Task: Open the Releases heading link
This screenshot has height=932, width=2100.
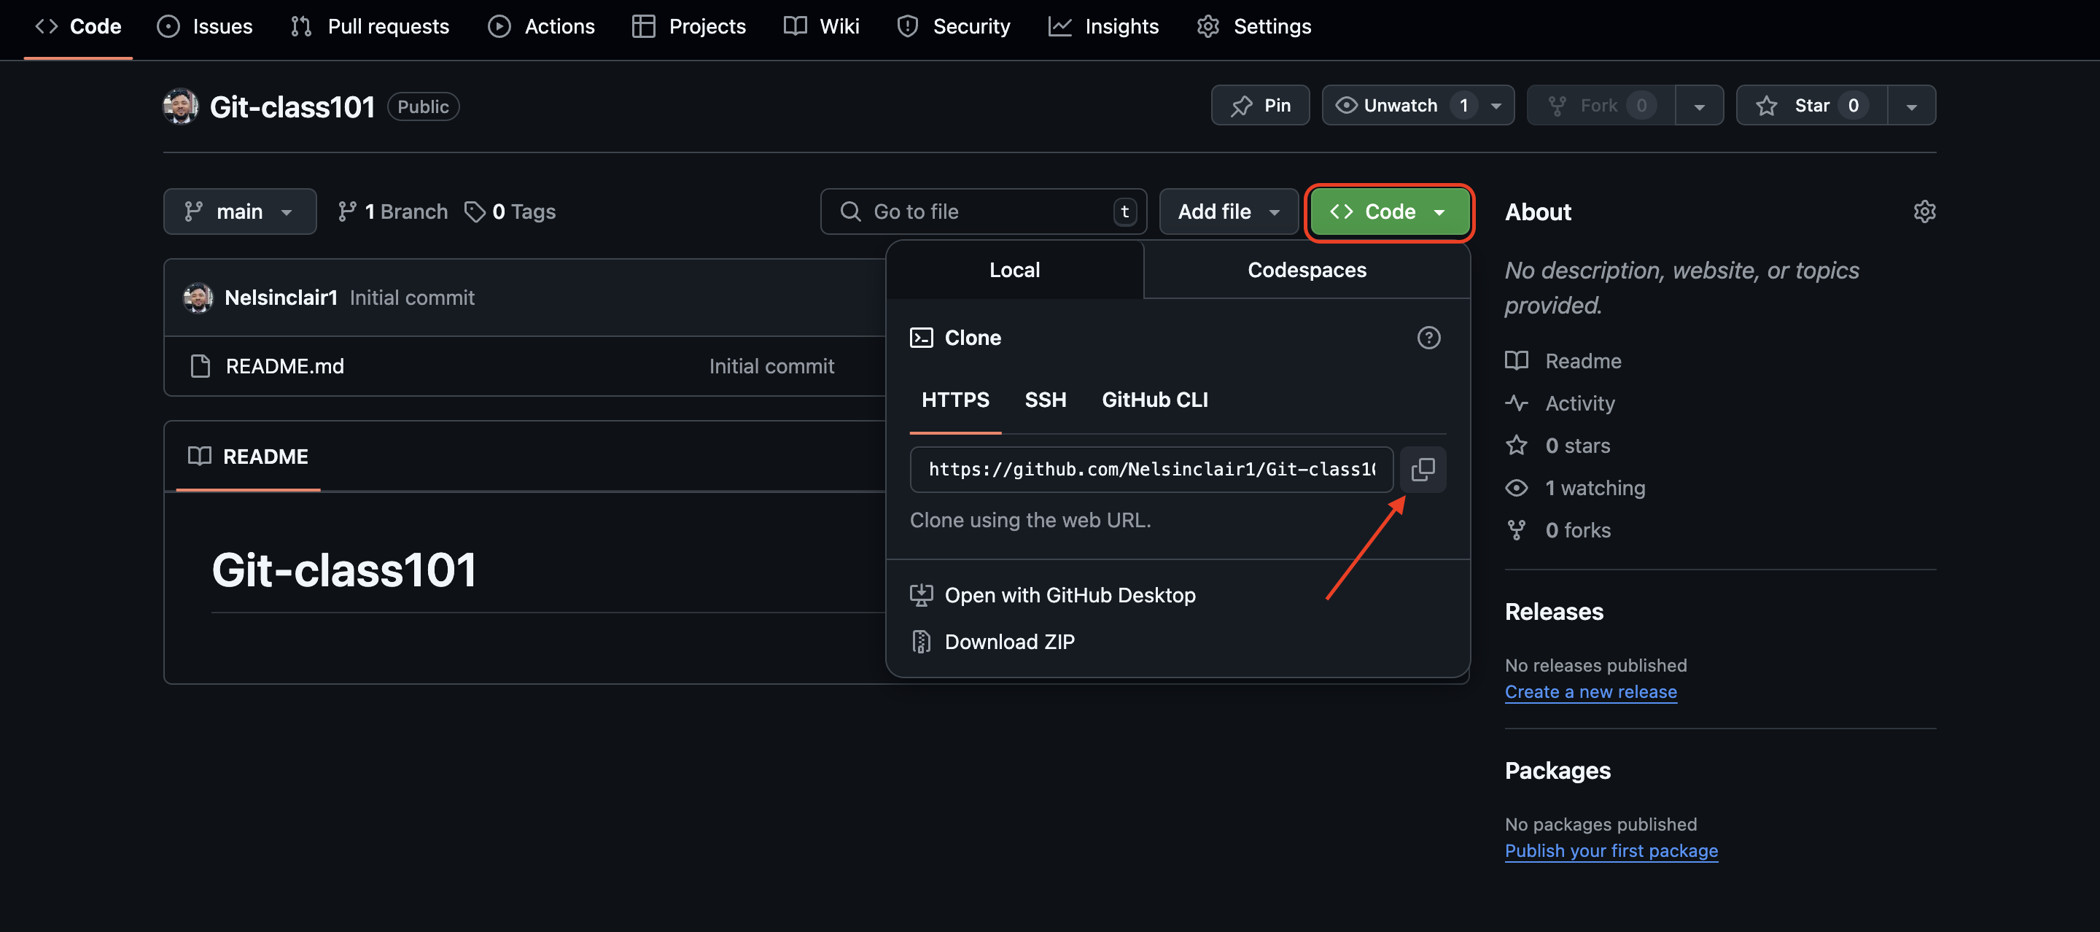Action: (1554, 612)
